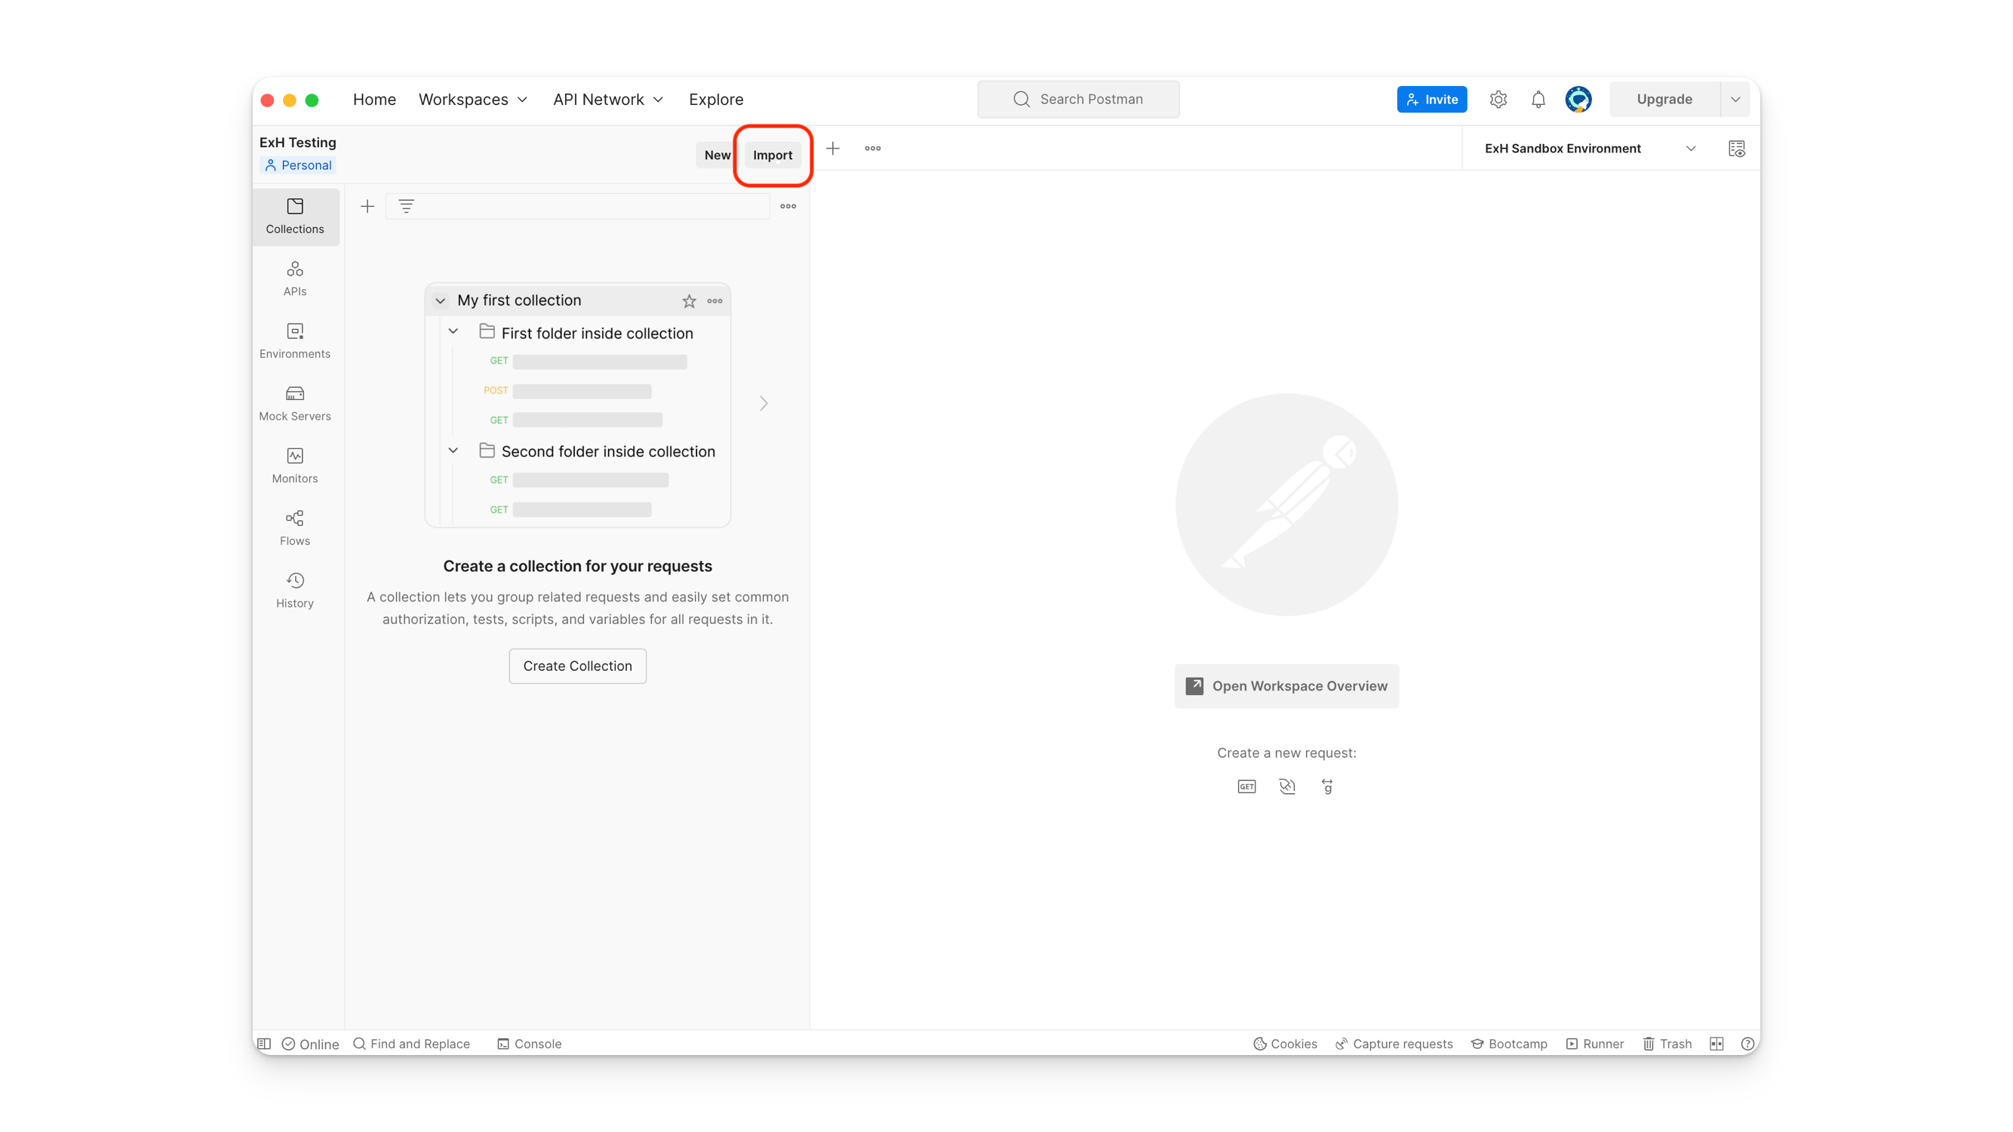Open the Collections sidebar tab
Viewport: 2013px width, 1132px height.
[x=294, y=216]
